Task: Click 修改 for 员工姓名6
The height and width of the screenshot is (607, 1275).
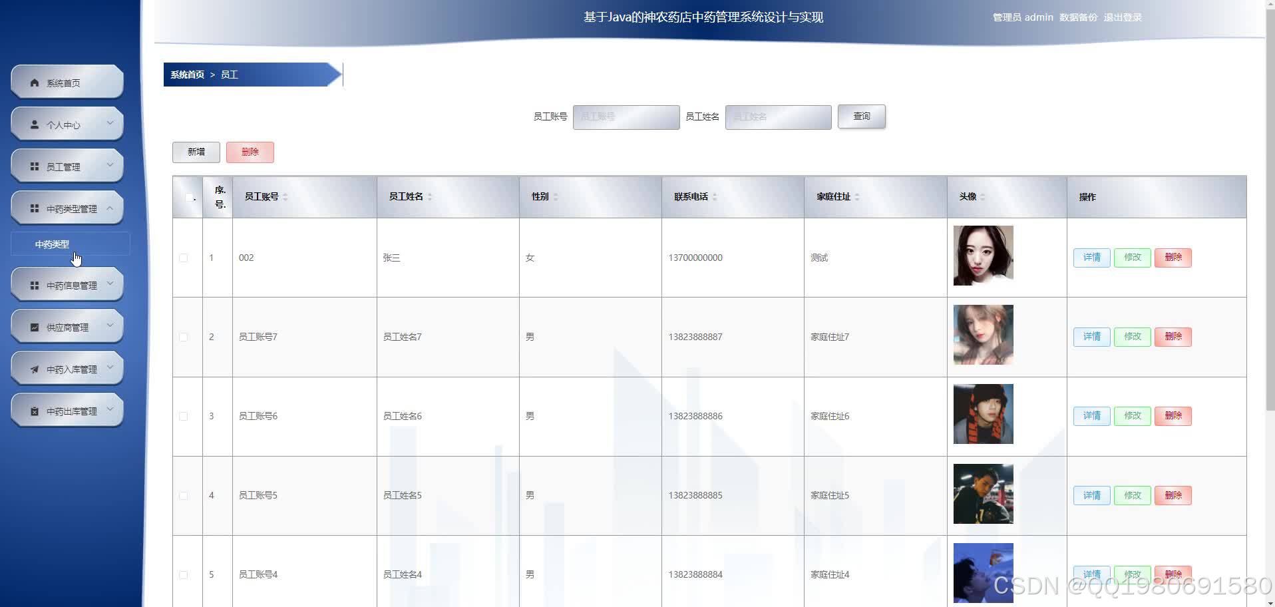Action: pyautogui.click(x=1133, y=416)
